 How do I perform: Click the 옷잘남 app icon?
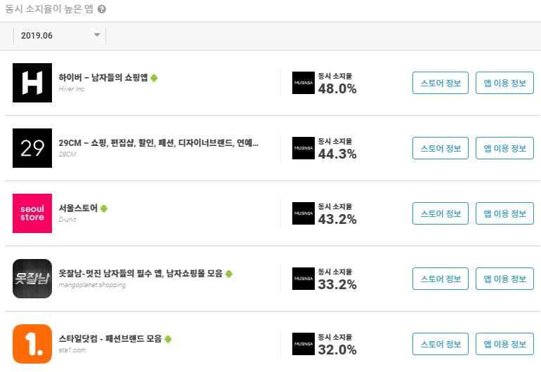click(x=32, y=279)
